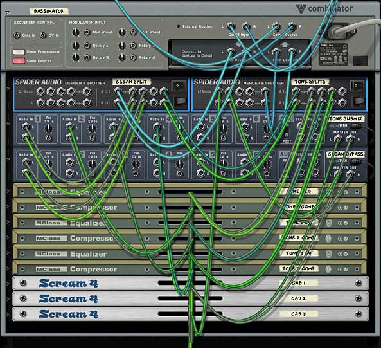This screenshot has height=348, width=381.
Task: Fold the Clean Bypass mixer device
Action: point(9,160)
